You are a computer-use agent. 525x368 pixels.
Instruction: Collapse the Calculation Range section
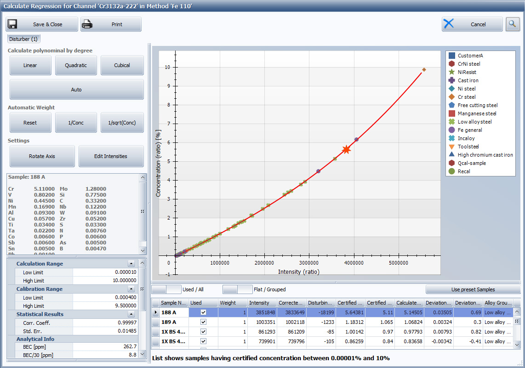click(x=131, y=264)
